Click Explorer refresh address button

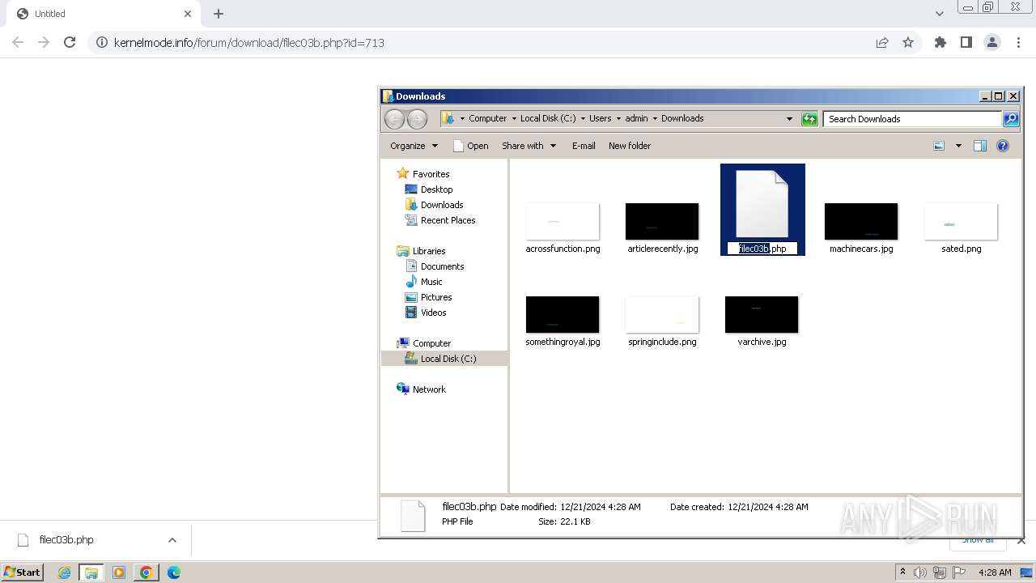[x=809, y=119]
